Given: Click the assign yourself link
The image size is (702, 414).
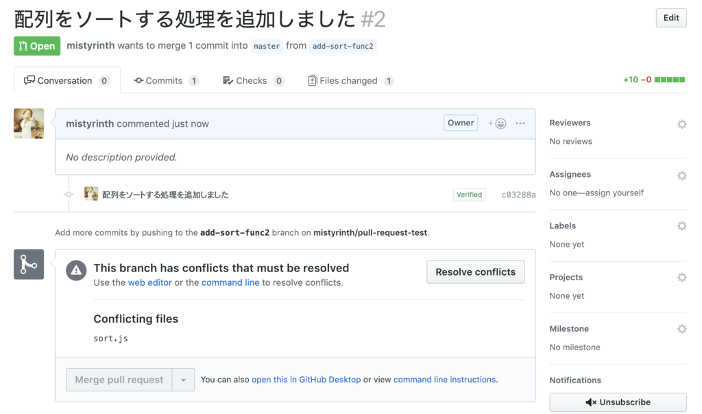Looking at the screenshot, I should [614, 193].
